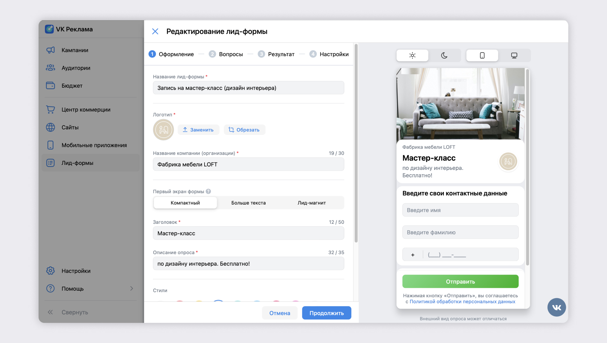Viewport: 607px width, 343px height.
Task: Click the Название компании input field
Action: click(x=248, y=164)
